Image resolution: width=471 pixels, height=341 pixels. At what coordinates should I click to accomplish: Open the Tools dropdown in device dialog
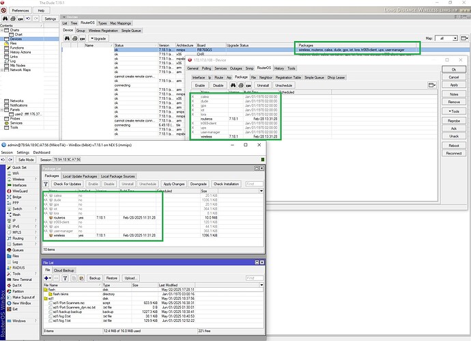click(453, 111)
